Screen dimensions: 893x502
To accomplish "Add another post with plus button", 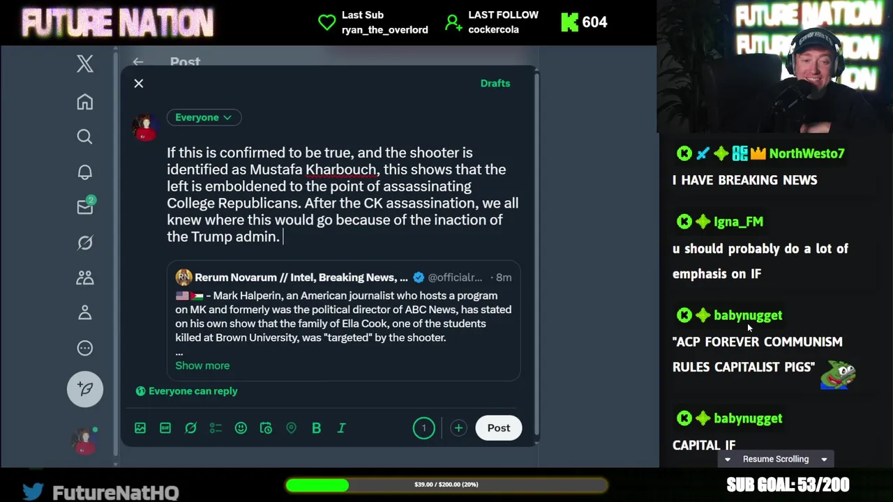I will tap(458, 428).
